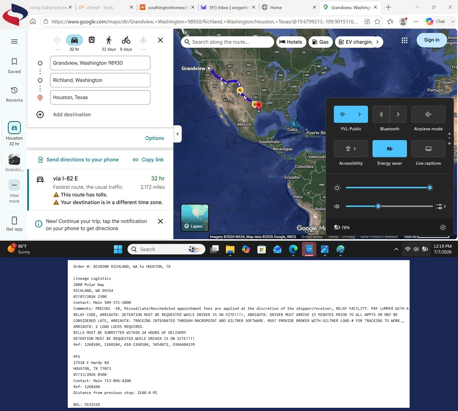The image size is (458, 411).
Task: Open sound output selector
Action: (x=441, y=206)
